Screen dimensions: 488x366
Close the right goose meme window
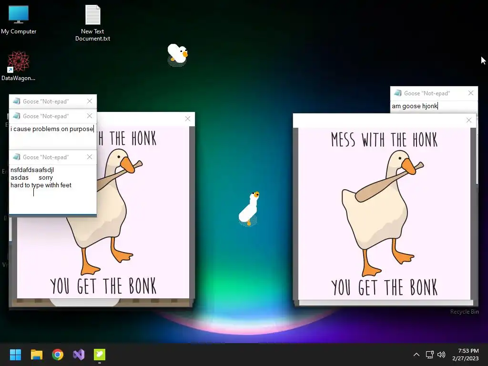469,120
